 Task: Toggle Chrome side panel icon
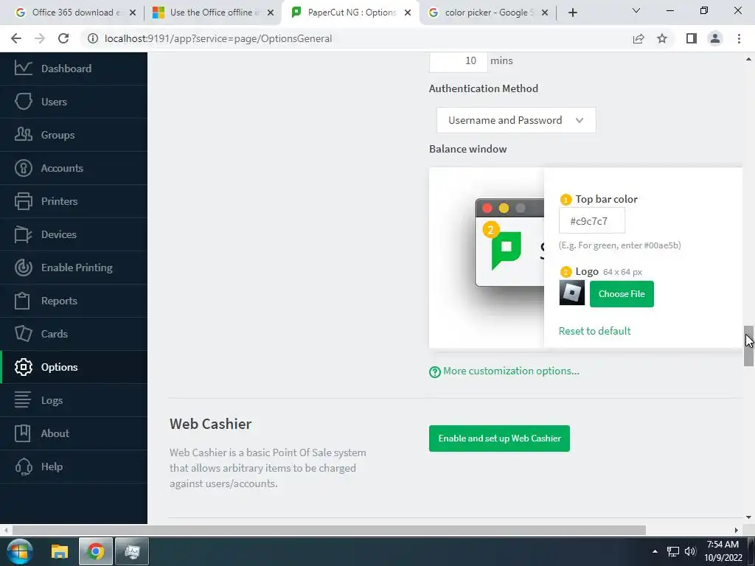tap(692, 38)
